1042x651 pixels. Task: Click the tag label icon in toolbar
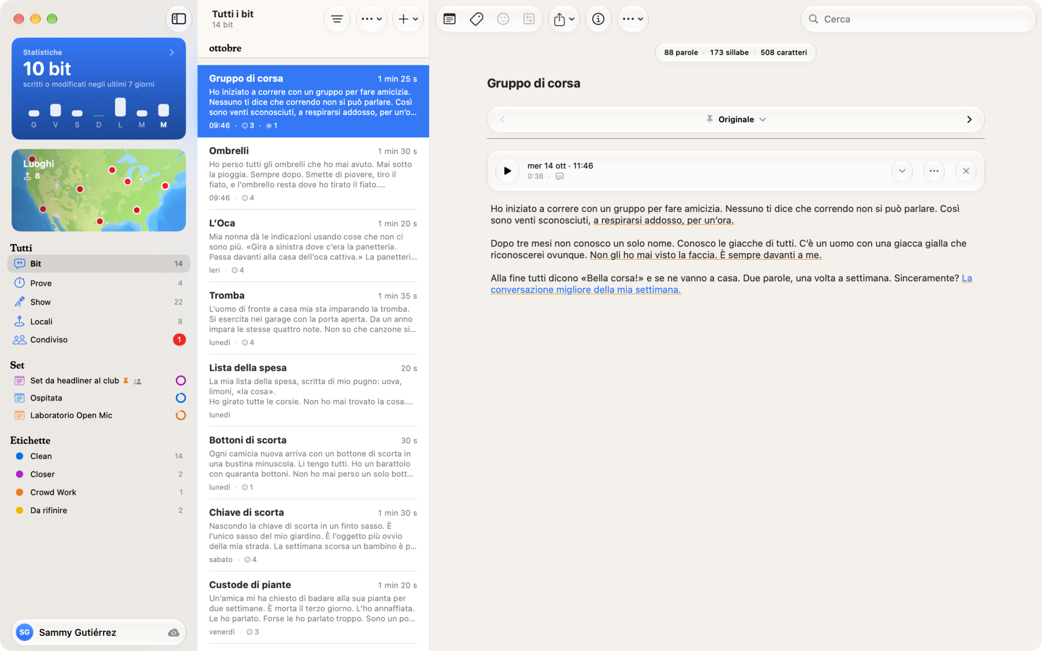pyautogui.click(x=476, y=19)
